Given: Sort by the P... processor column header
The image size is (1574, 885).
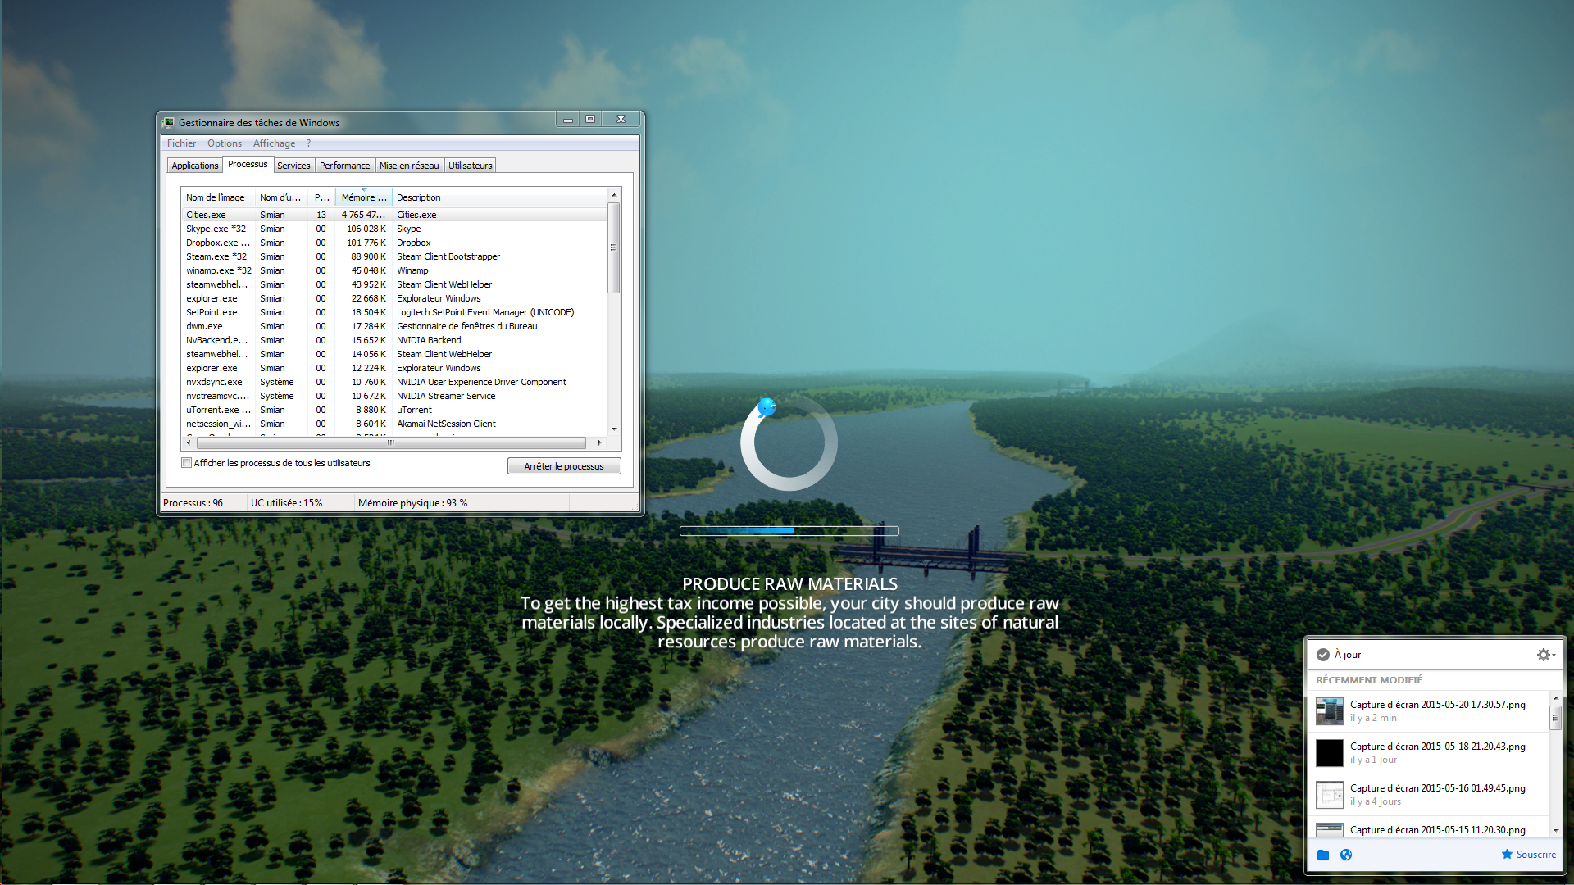Looking at the screenshot, I should [x=322, y=197].
